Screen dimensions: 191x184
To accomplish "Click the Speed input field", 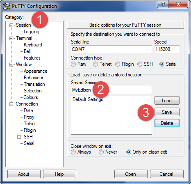I will point(167,49).
